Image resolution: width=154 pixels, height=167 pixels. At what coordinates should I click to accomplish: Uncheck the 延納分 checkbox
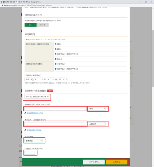56,59
